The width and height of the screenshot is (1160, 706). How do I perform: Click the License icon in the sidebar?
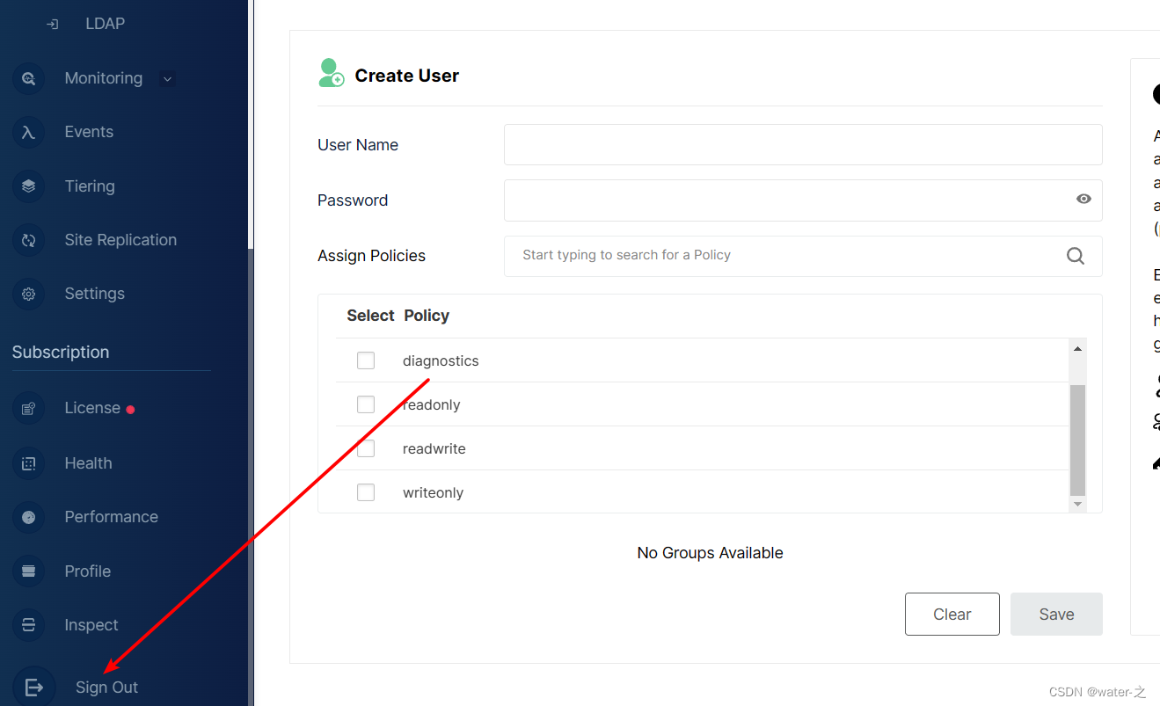coord(28,408)
